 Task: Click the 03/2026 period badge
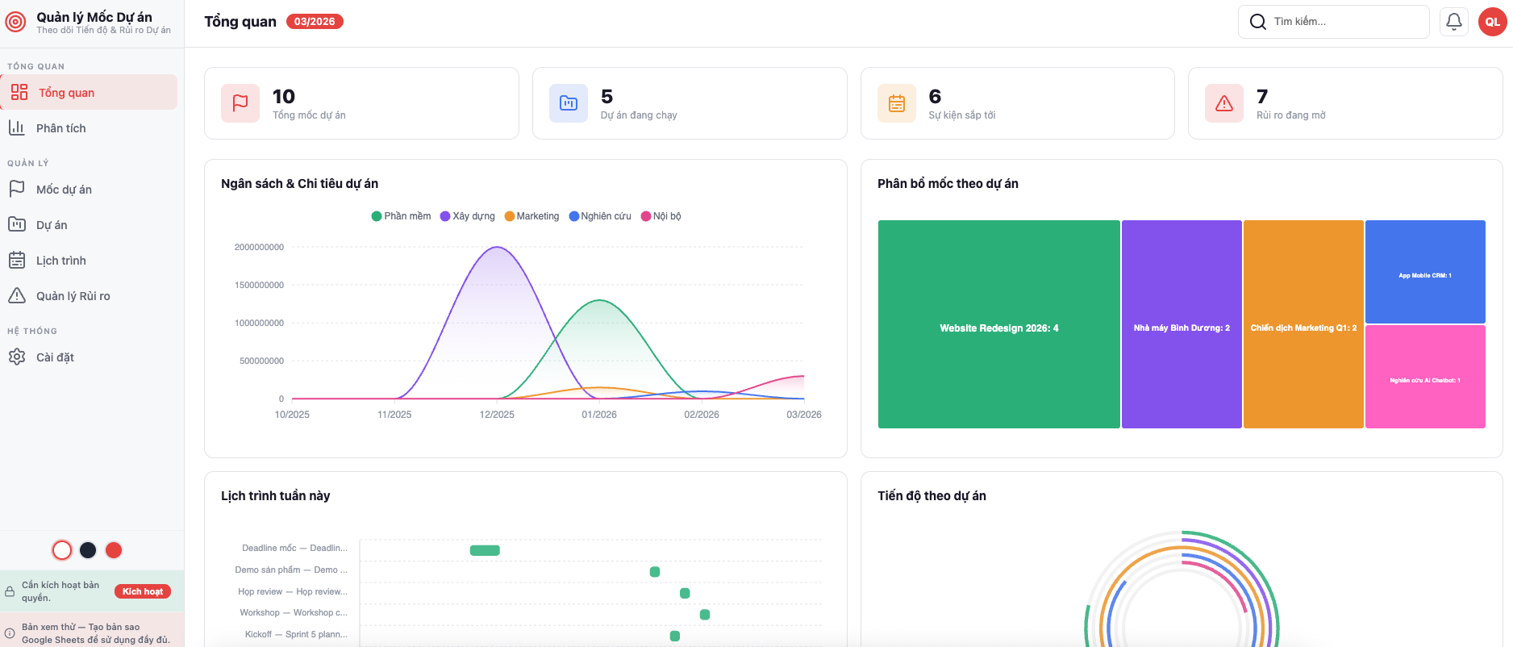(315, 22)
